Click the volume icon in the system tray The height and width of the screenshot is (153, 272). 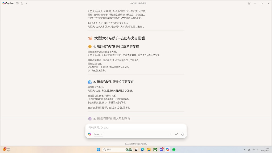(257, 150)
